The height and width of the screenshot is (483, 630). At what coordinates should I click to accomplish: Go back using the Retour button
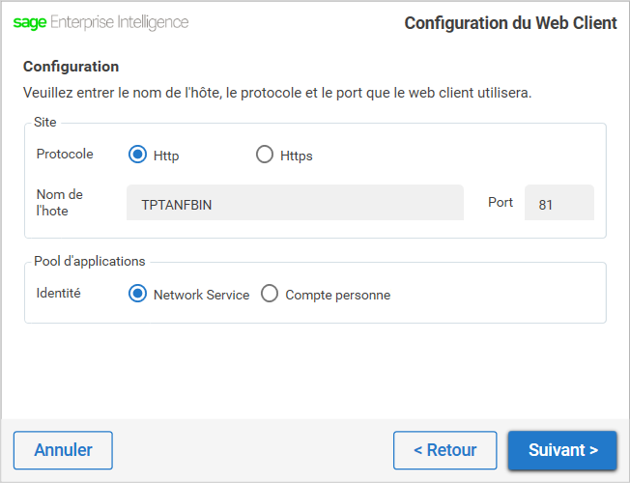point(445,450)
